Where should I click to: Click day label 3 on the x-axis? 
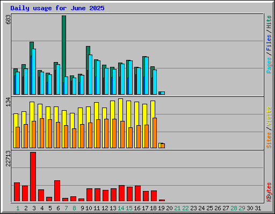click(x=34, y=208)
